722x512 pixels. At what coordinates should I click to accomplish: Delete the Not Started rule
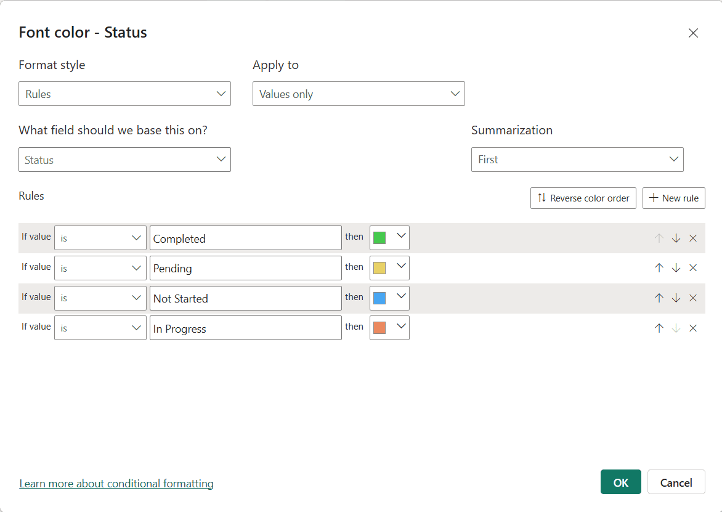[693, 298]
